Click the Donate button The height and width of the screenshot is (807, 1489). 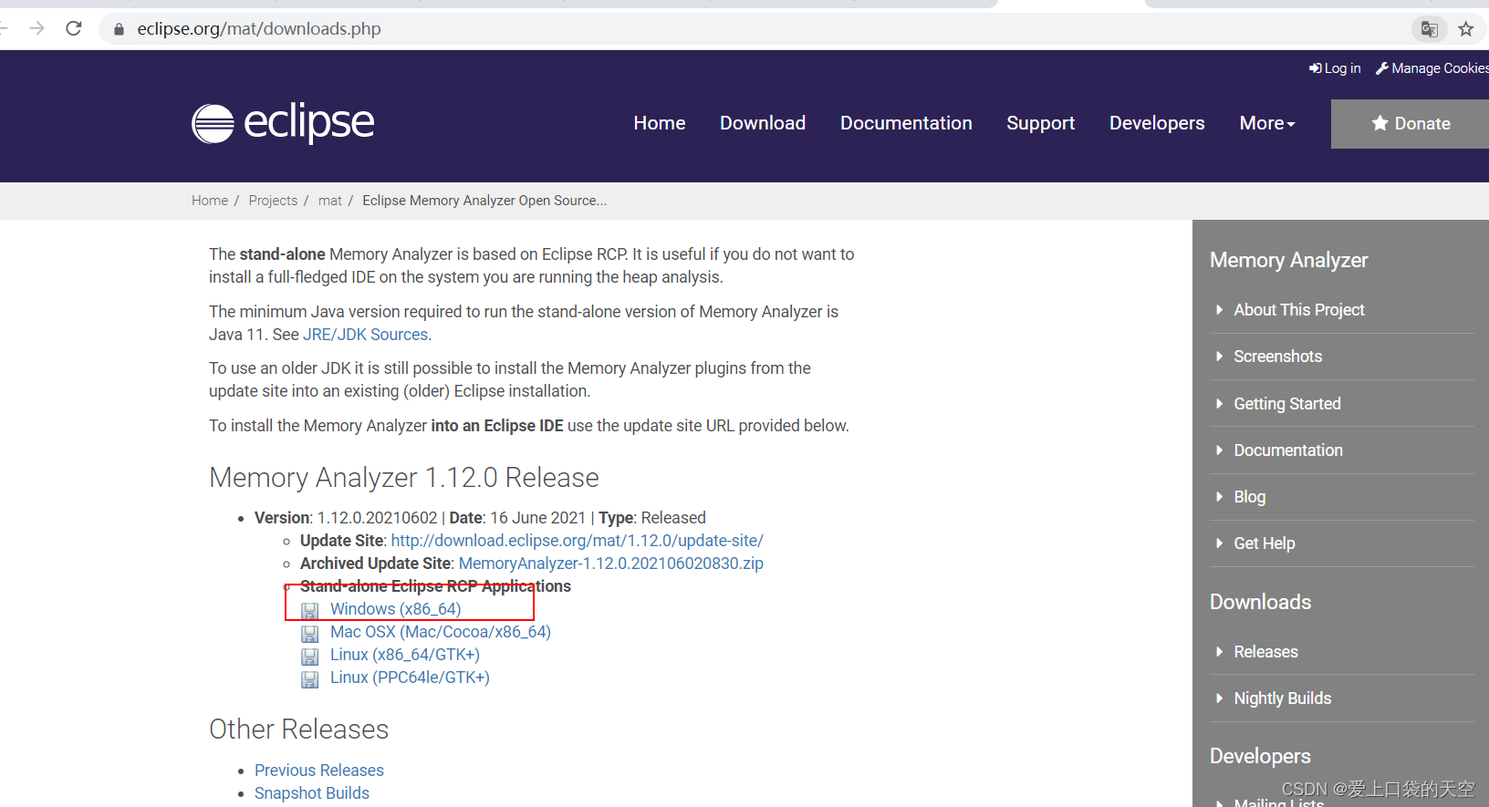(1410, 123)
